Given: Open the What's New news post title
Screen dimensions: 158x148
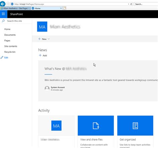Looking at the screenshot, I should pos(65,69).
